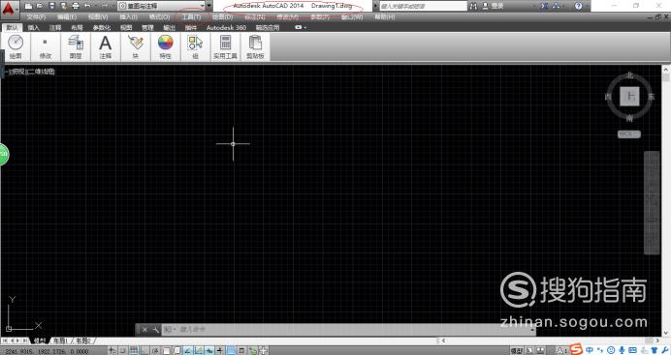Open the 视图(V) menu
This screenshot has width=671, height=355.
point(98,17)
